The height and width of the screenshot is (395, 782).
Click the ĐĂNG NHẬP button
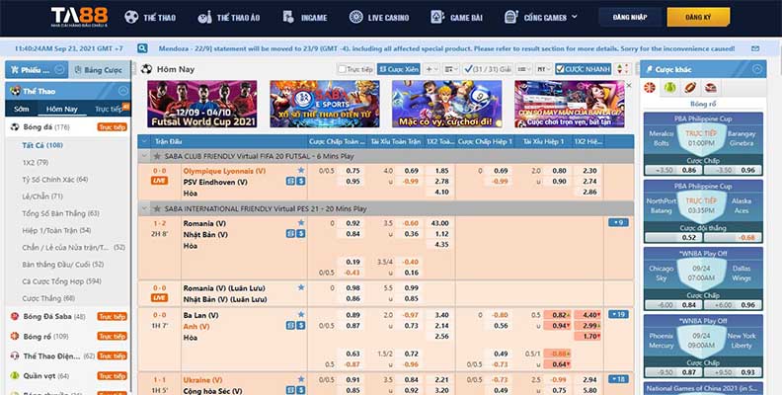[630, 17]
